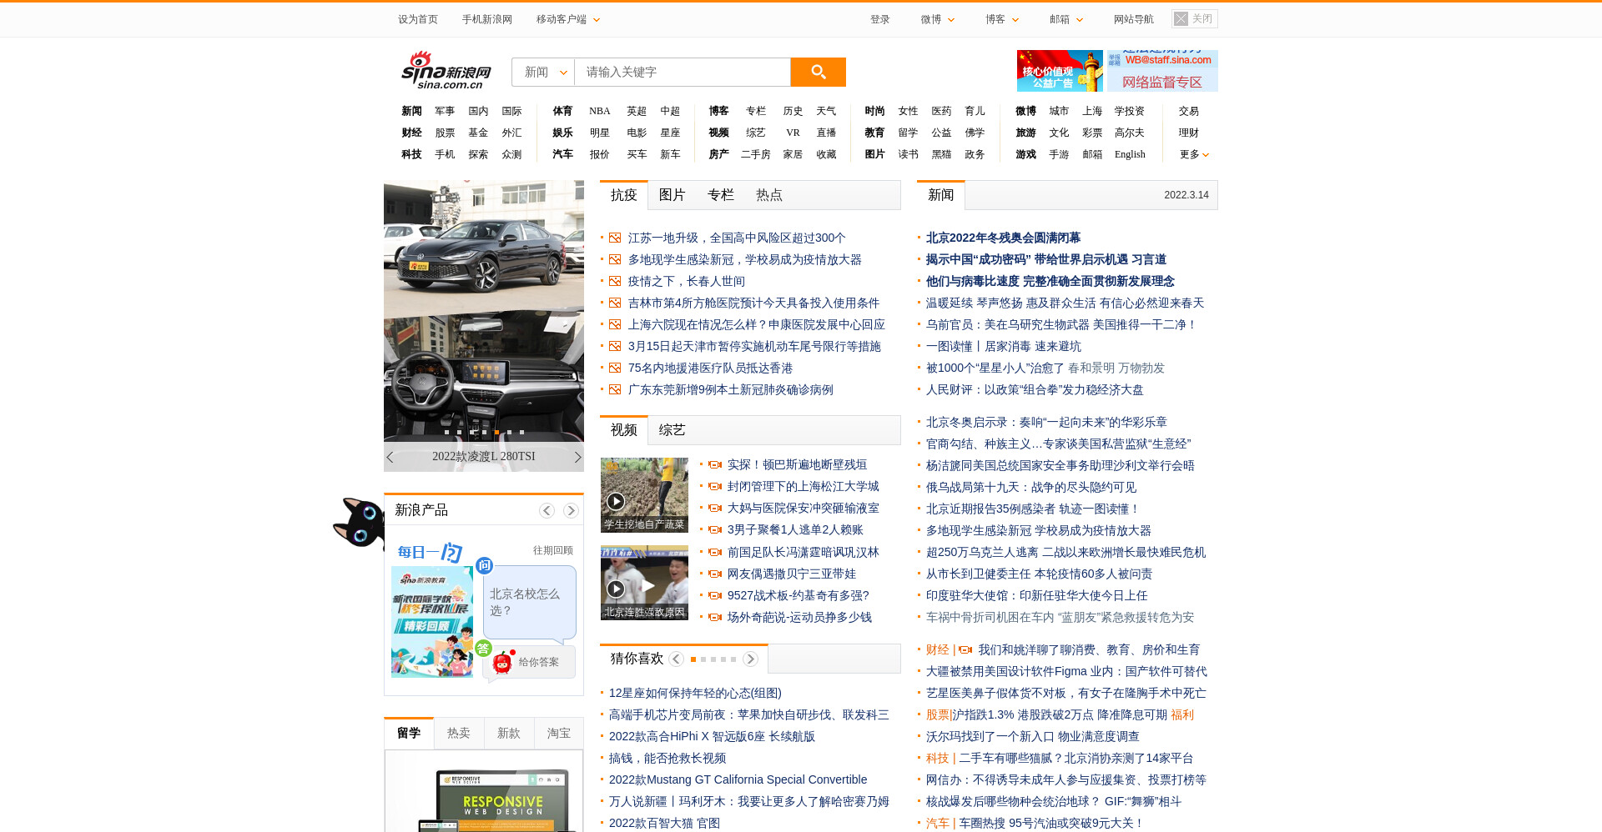The width and height of the screenshot is (1602, 832).
Task: Click 设为首页 link
Action: click(x=418, y=19)
